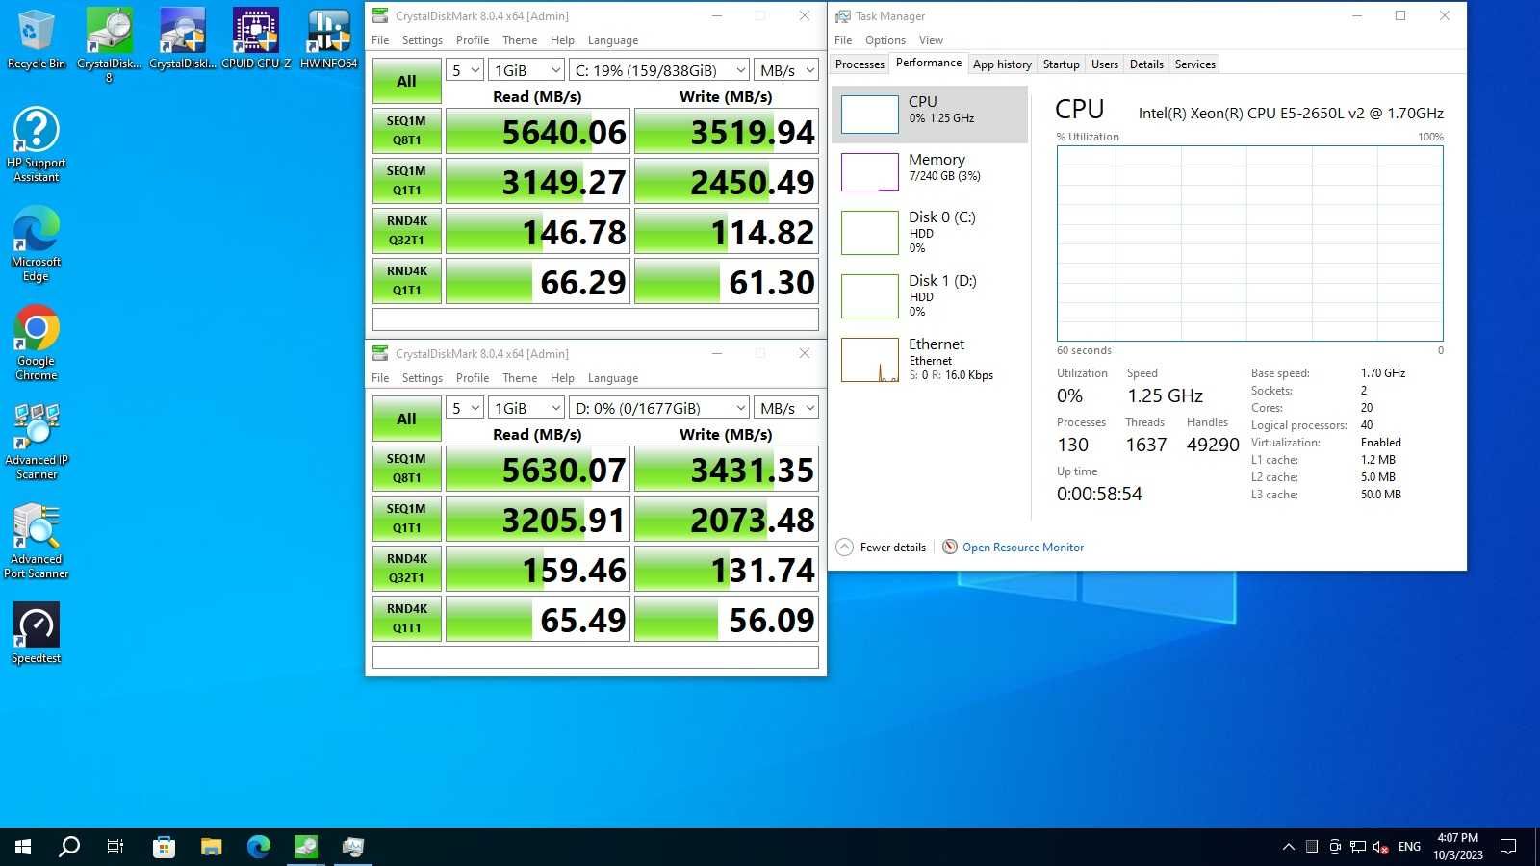Open Edge browser from taskbar
This screenshot has width=1540, height=866.
pyautogui.click(x=258, y=847)
